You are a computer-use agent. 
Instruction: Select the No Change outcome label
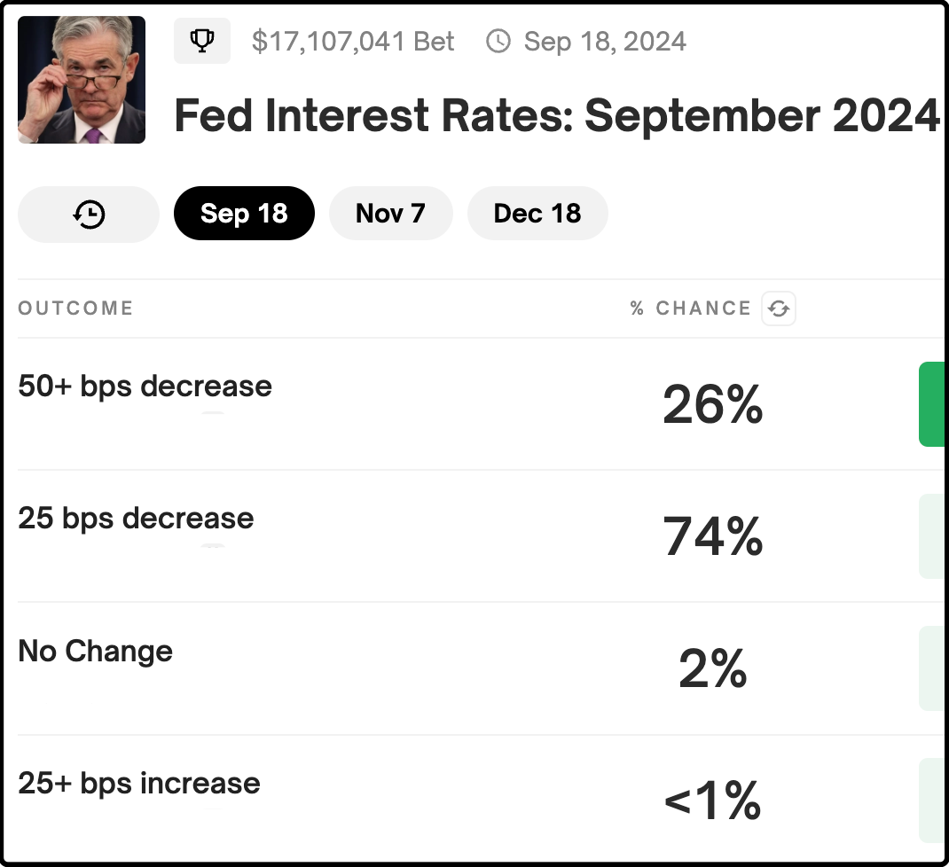point(96,652)
